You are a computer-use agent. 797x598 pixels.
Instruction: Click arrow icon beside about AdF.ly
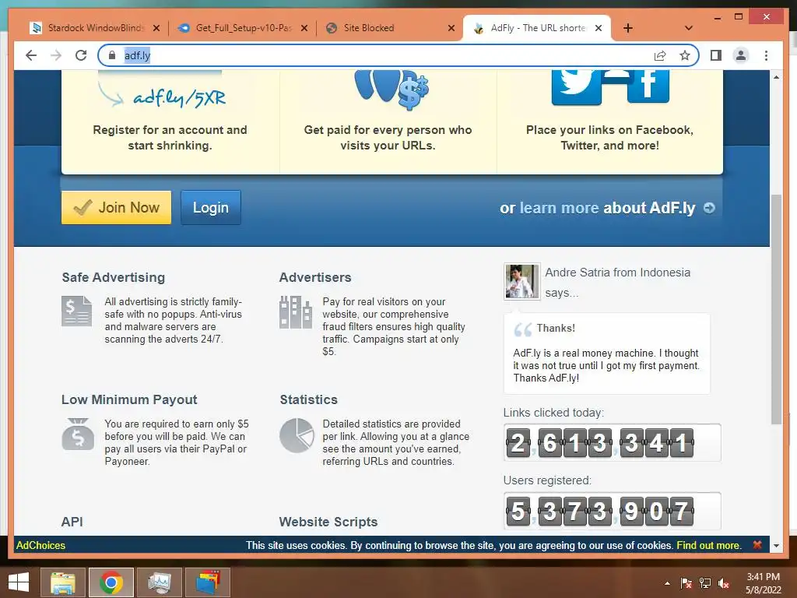pyautogui.click(x=709, y=208)
